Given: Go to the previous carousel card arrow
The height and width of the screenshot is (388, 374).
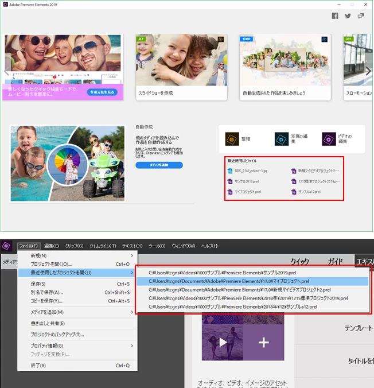Looking at the screenshot, I should [6, 72].
